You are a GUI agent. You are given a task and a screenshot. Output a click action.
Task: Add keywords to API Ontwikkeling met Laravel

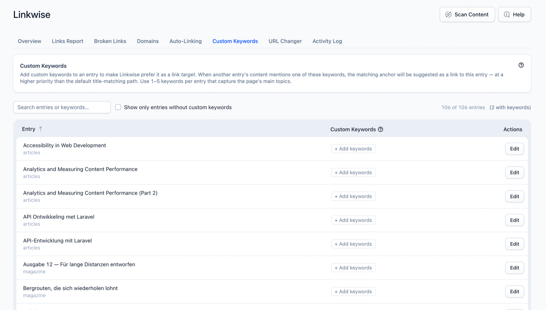click(353, 220)
